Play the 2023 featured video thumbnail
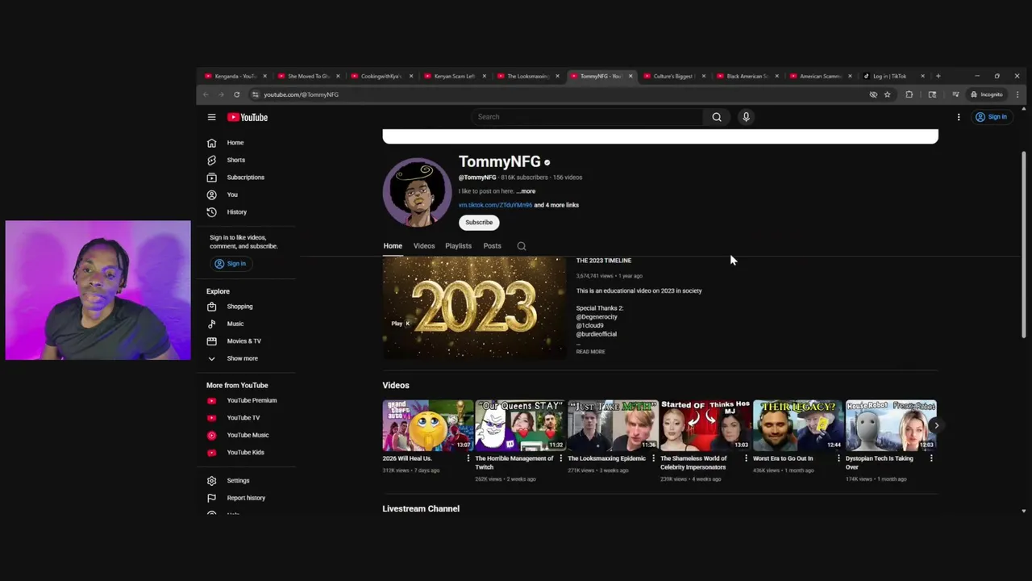1032x581 pixels. pos(474,307)
